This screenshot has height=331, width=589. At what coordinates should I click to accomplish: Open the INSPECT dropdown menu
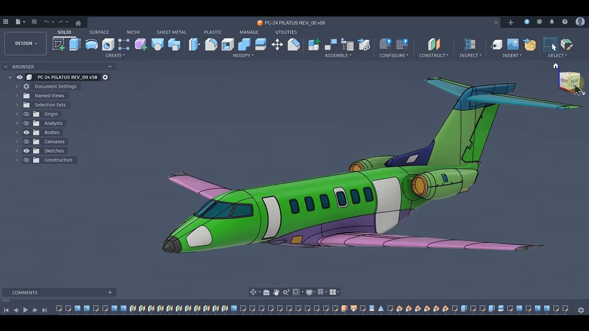pos(470,55)
